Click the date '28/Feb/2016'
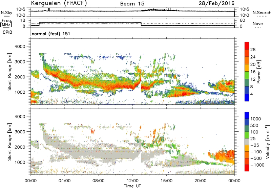Image resolution: width=271 pixels, height=188 pixels. (x=216, y=3)
